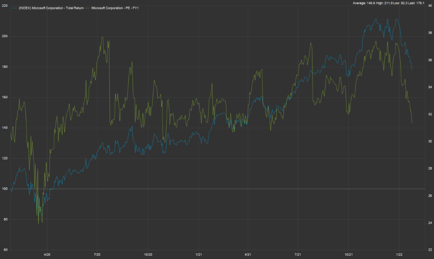Click the 40 right axis value
The width and height of the screenshot is (434, 259).
[430, 6]
